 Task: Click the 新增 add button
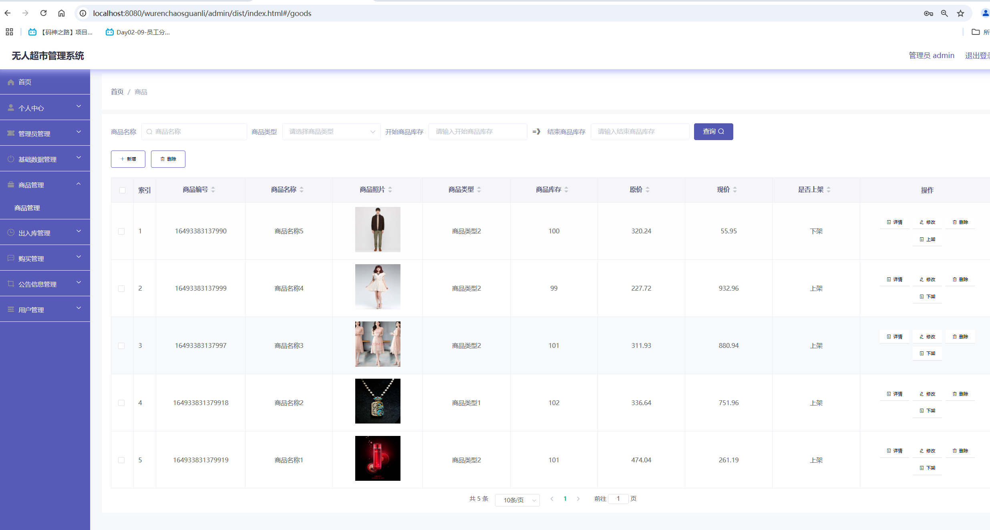[128, 159]
